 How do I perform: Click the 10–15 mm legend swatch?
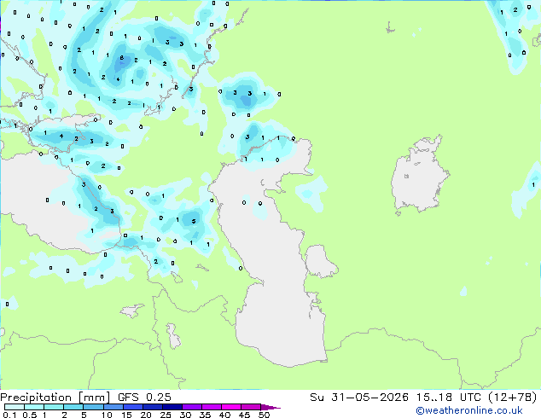113,407
